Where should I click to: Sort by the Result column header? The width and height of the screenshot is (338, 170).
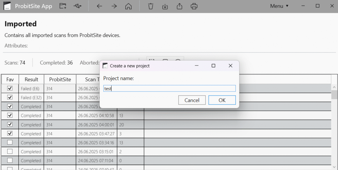point(31,79)
